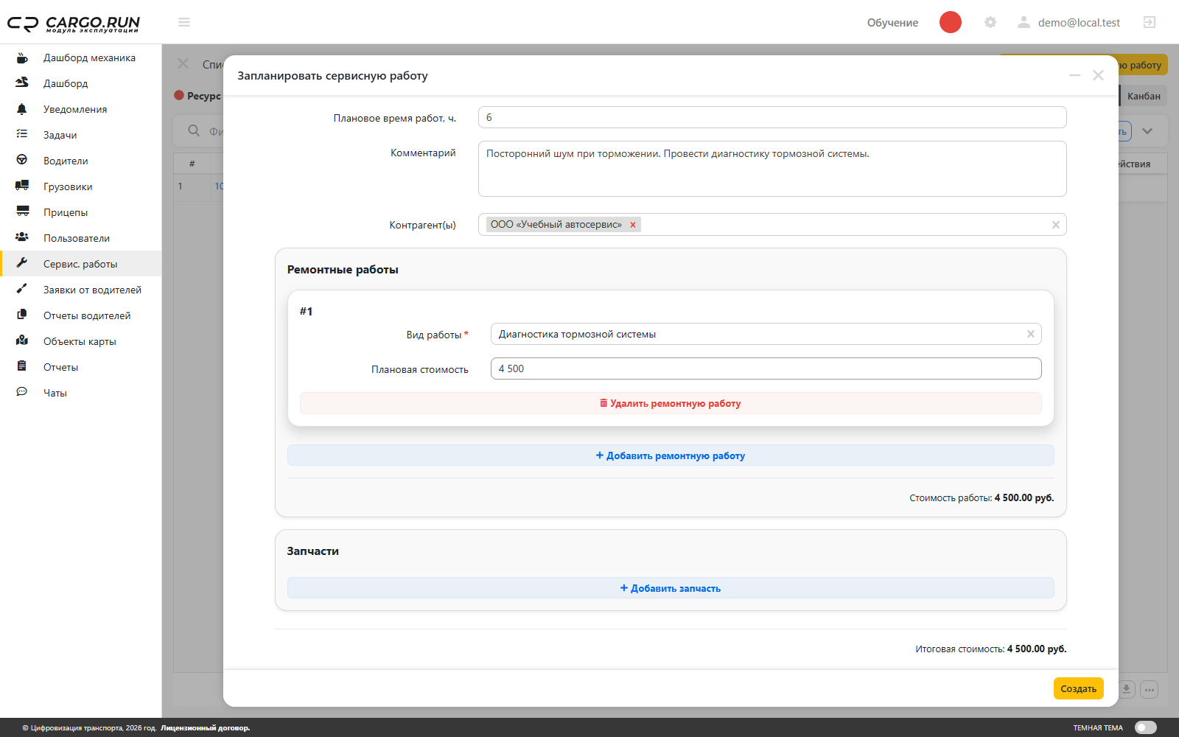
Task: Open the Дашборд механика sidebar item
Action: pos(81,57)
